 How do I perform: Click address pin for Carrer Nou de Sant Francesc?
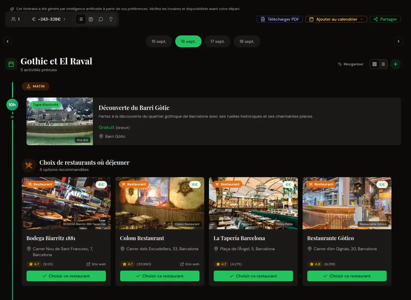point(29,249)
